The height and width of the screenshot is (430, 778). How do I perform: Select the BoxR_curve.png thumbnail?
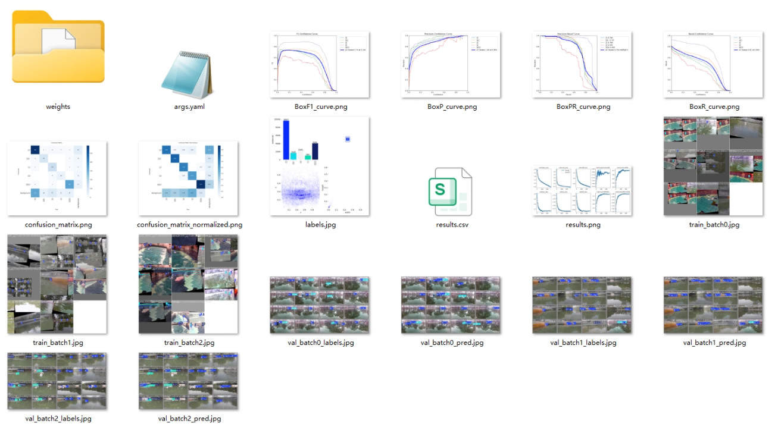(714, 64)
